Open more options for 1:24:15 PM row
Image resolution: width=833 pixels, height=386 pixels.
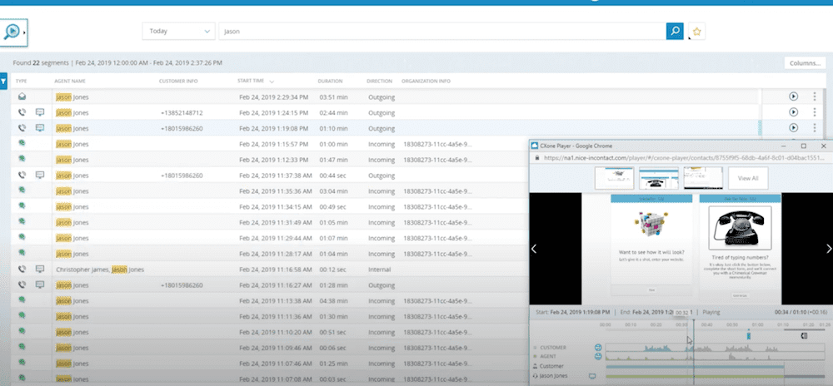point(815,111)
